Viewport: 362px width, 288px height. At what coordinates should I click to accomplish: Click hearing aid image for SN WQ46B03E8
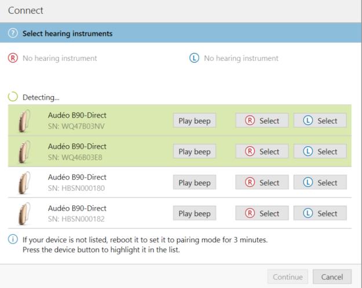pos(24,152)
